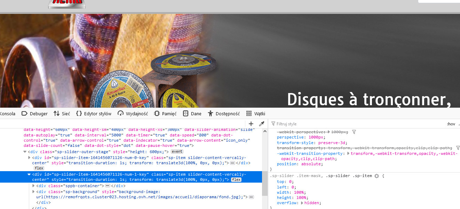Click the plus icon to add a node

[251, 124]
